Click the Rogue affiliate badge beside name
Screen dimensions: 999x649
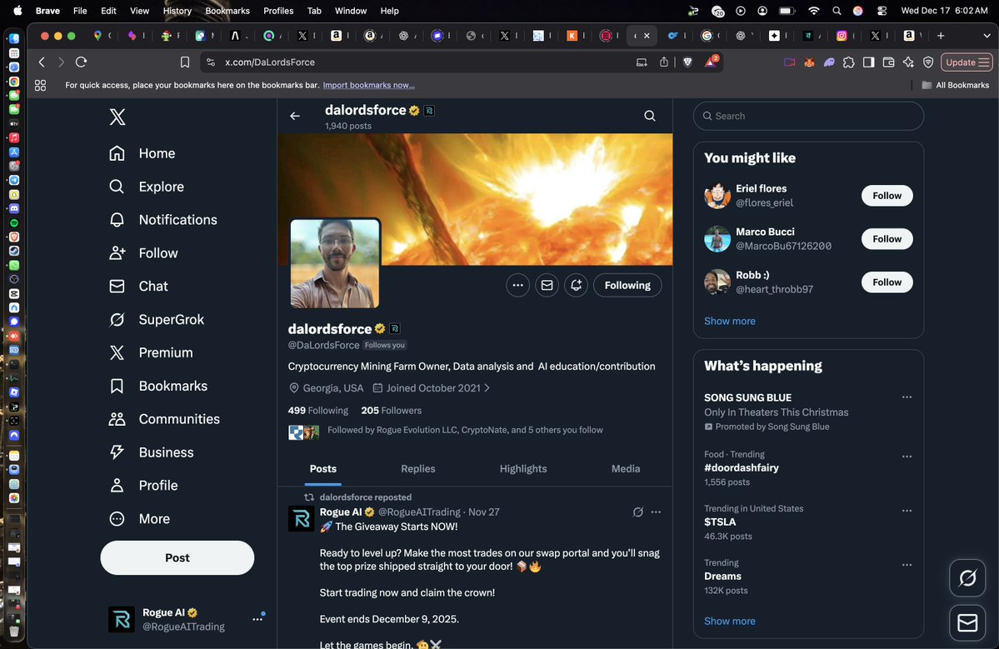point(395,328)
